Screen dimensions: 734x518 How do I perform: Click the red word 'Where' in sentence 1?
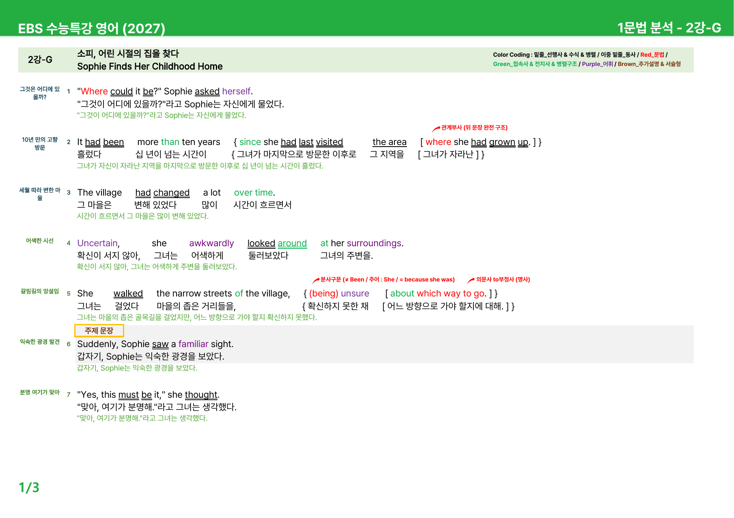[x=94, y=91]
